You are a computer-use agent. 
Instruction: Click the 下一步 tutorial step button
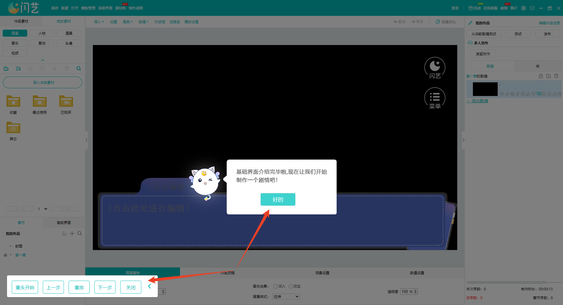pos(105,287)
